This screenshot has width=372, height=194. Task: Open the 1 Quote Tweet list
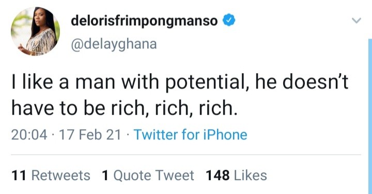(148, 175)
